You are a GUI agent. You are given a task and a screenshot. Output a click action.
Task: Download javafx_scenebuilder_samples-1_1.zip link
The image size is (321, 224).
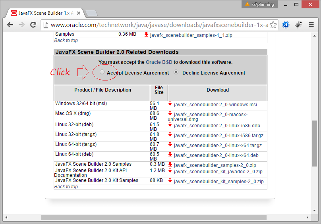tap(191, 35)
